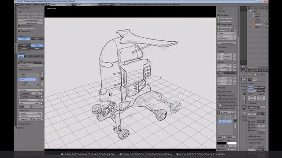Select None for lock axis

(x=21, y=56)
